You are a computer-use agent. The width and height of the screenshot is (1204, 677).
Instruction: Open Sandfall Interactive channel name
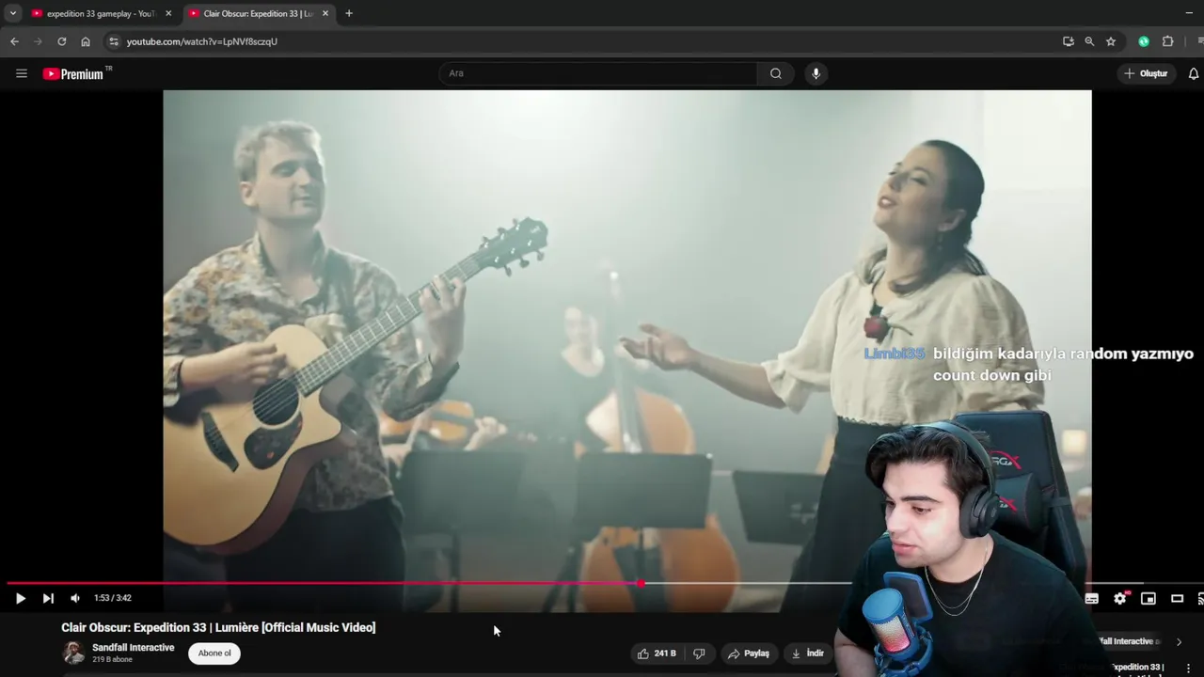pos(134,648)
